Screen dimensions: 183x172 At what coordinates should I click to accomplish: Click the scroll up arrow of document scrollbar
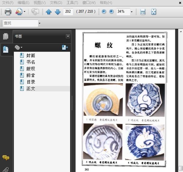click(181, 31)
